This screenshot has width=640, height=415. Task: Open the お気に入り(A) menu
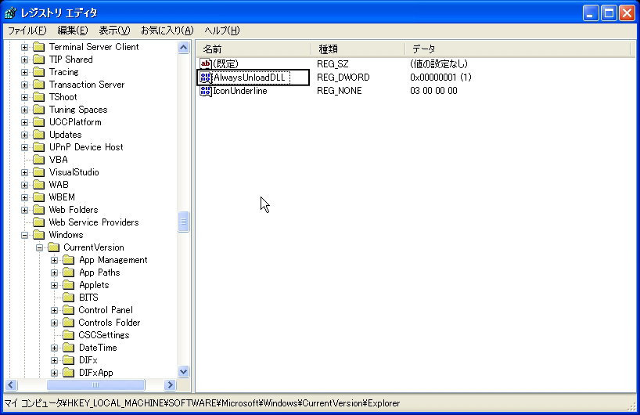tap(167, 31)
